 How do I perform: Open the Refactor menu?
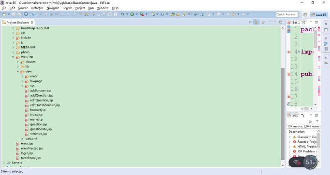point(37,8)
